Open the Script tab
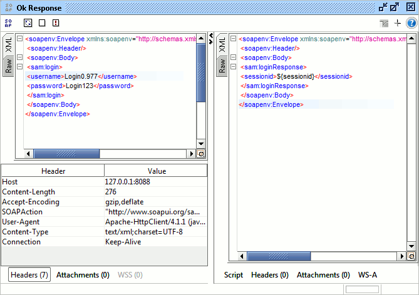This screenshot has width=419, height=295. coord(234,275)
